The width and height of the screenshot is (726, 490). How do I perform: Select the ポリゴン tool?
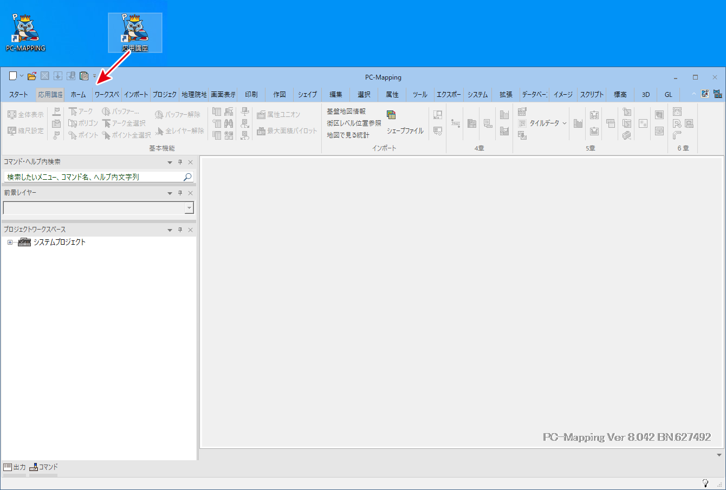click(x=83, y=123)
